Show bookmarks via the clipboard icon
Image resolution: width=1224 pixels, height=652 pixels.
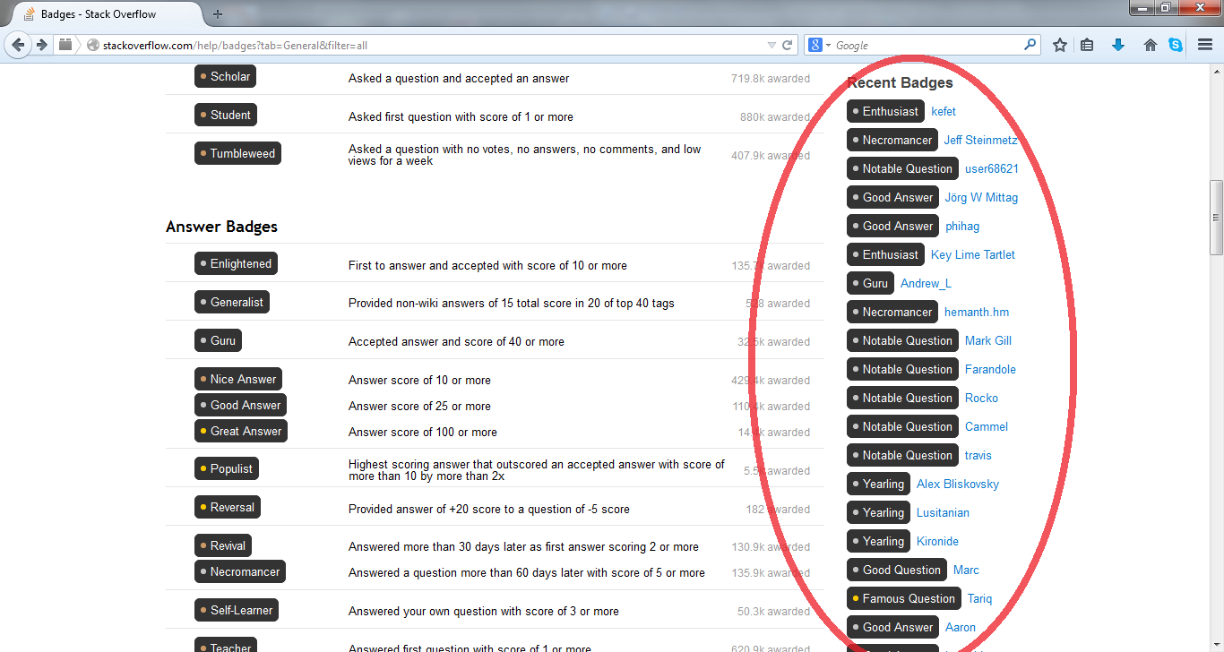1087,44
